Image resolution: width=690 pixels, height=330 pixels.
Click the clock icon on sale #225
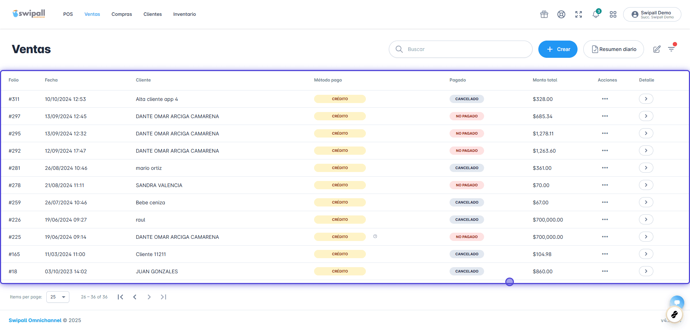coord(375,236)
